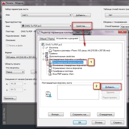Viewport: 129px width, 129px height.
Task: Click the Добавить button for custom paper sizes
Action: click(x=110, y=87)
